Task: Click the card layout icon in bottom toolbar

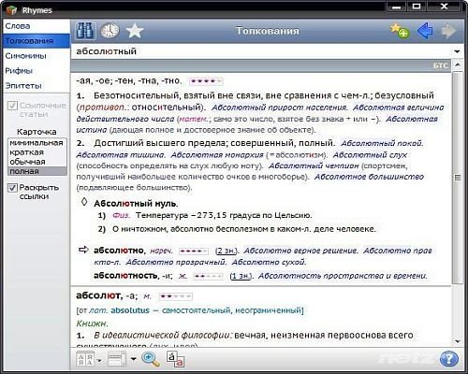Action: click(x=117, y=359)
